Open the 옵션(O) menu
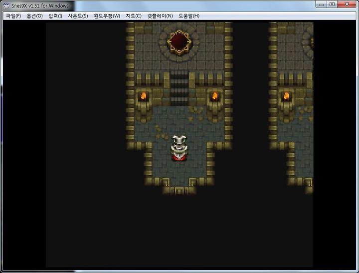The width and height of the screenshot is (359, 273). [x=34, y=16]
